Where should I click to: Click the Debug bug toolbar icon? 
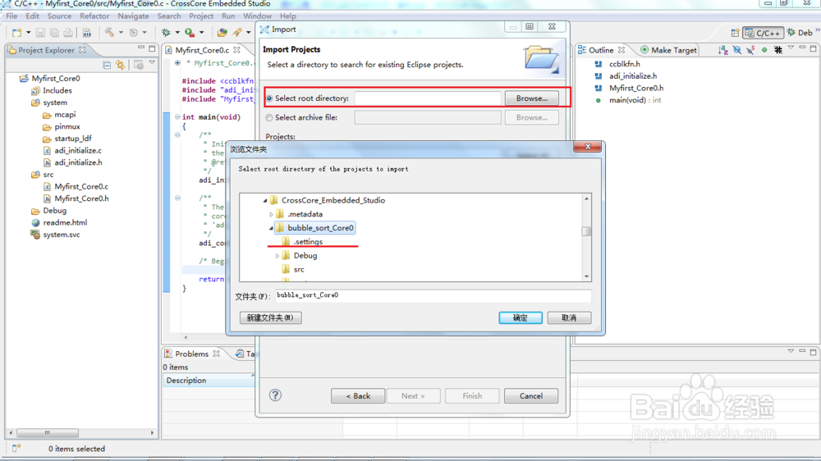pyautogui.click(x=166, y=33)
